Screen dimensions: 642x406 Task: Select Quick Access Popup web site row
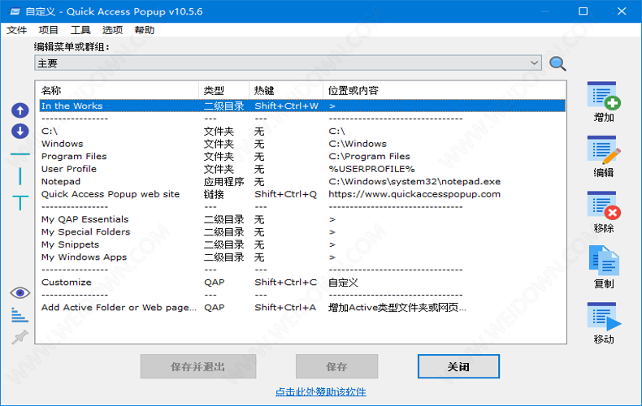302,194
